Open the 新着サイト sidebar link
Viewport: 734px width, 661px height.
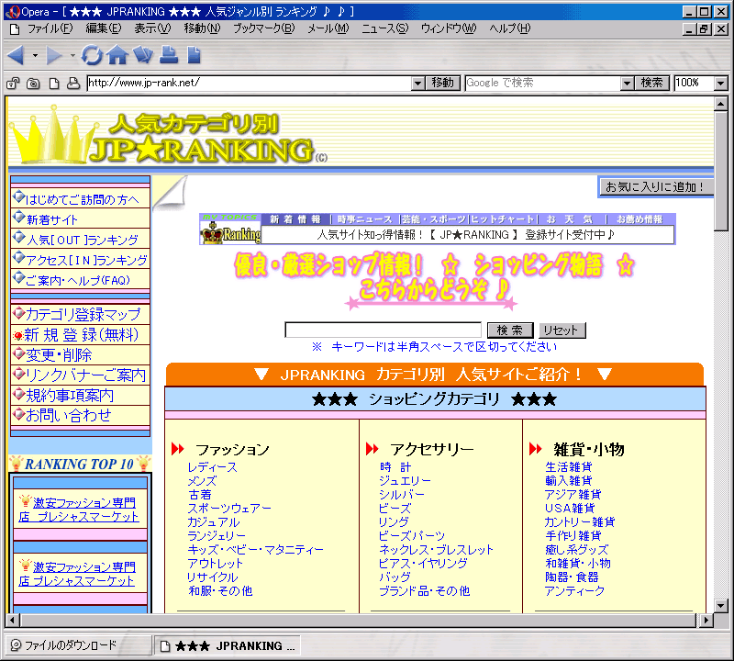52,219
